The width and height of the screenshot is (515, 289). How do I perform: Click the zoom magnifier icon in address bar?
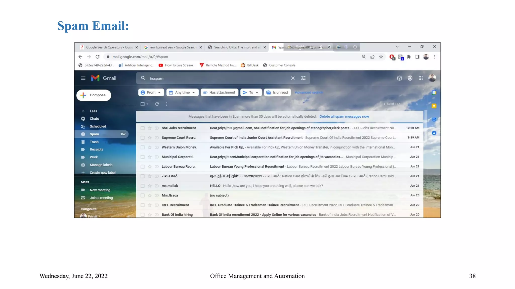364,57
